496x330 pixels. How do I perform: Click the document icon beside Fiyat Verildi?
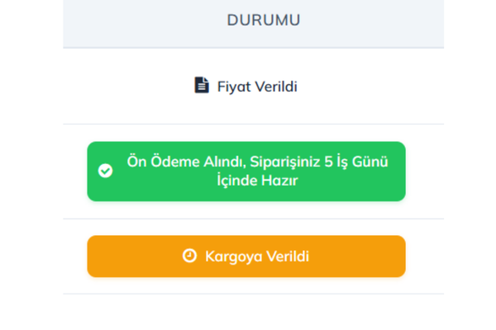[202, 86]
